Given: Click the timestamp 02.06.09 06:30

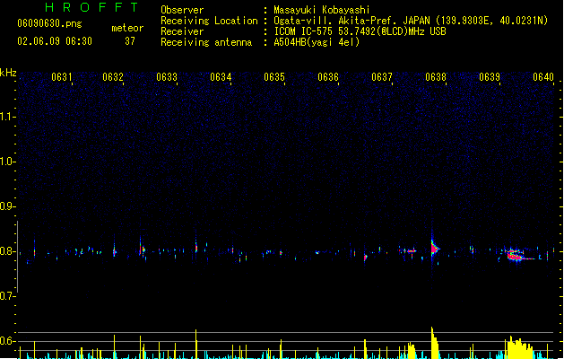Looking at the screenshot, I should pos(55,41).
